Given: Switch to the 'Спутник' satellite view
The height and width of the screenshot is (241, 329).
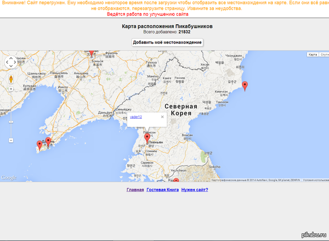Looking at the screenshot, I should (x=324, y=55).
